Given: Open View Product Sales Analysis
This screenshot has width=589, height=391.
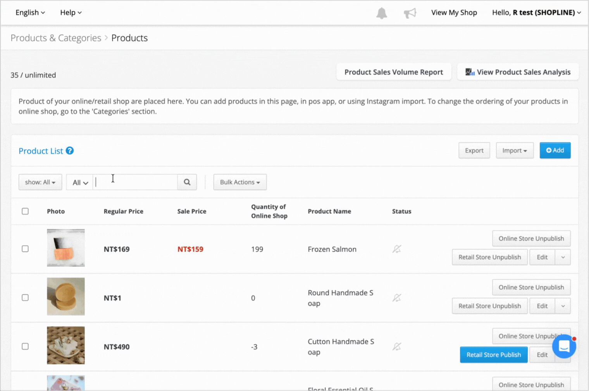Looking at the screenshot, I should [x=518, y=72].
